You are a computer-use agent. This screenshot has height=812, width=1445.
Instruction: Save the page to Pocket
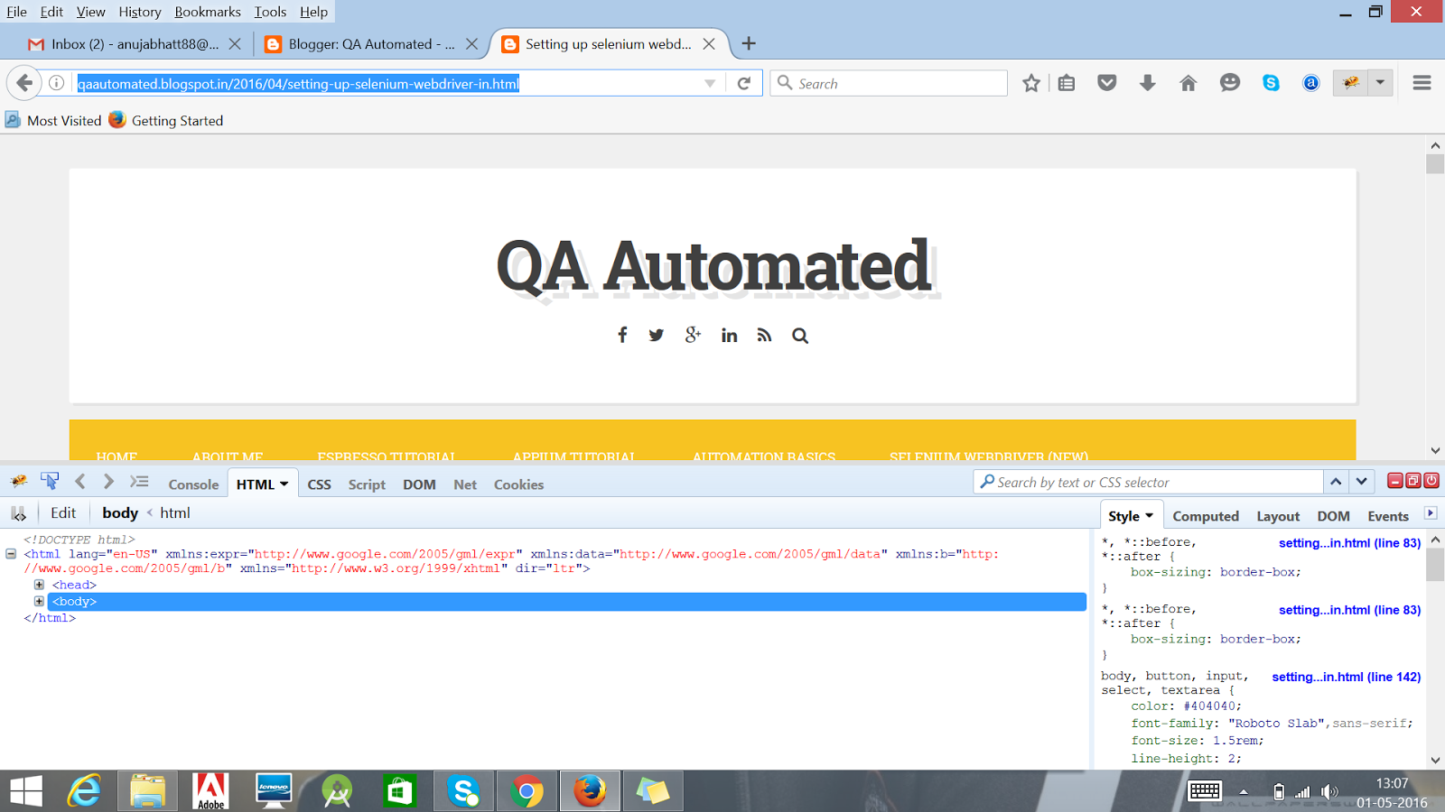click(1107, 83)
